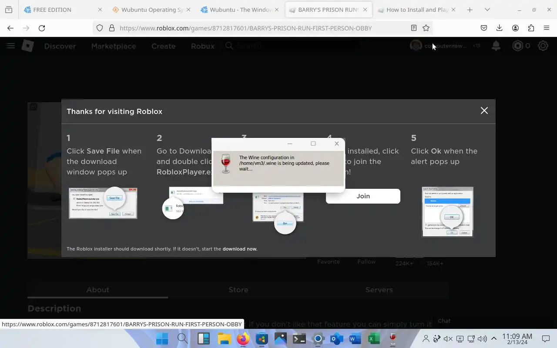Open Create in Roblox navigation
Screen dimensions: 557x348
[164, 46]
